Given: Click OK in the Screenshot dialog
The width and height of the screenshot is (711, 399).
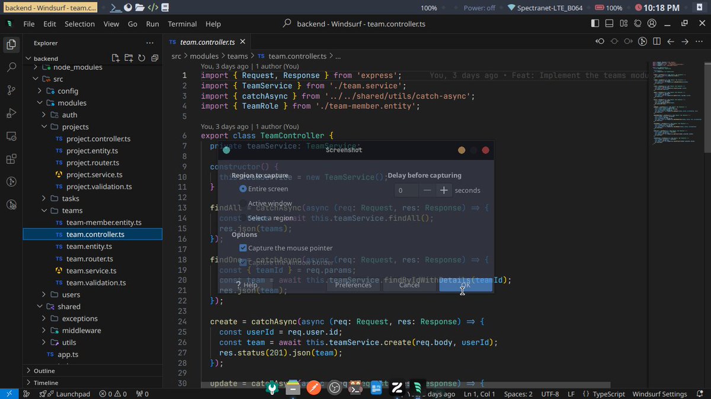Looking at the screenshot, I should pyautogui.click(x=465, y=285).
